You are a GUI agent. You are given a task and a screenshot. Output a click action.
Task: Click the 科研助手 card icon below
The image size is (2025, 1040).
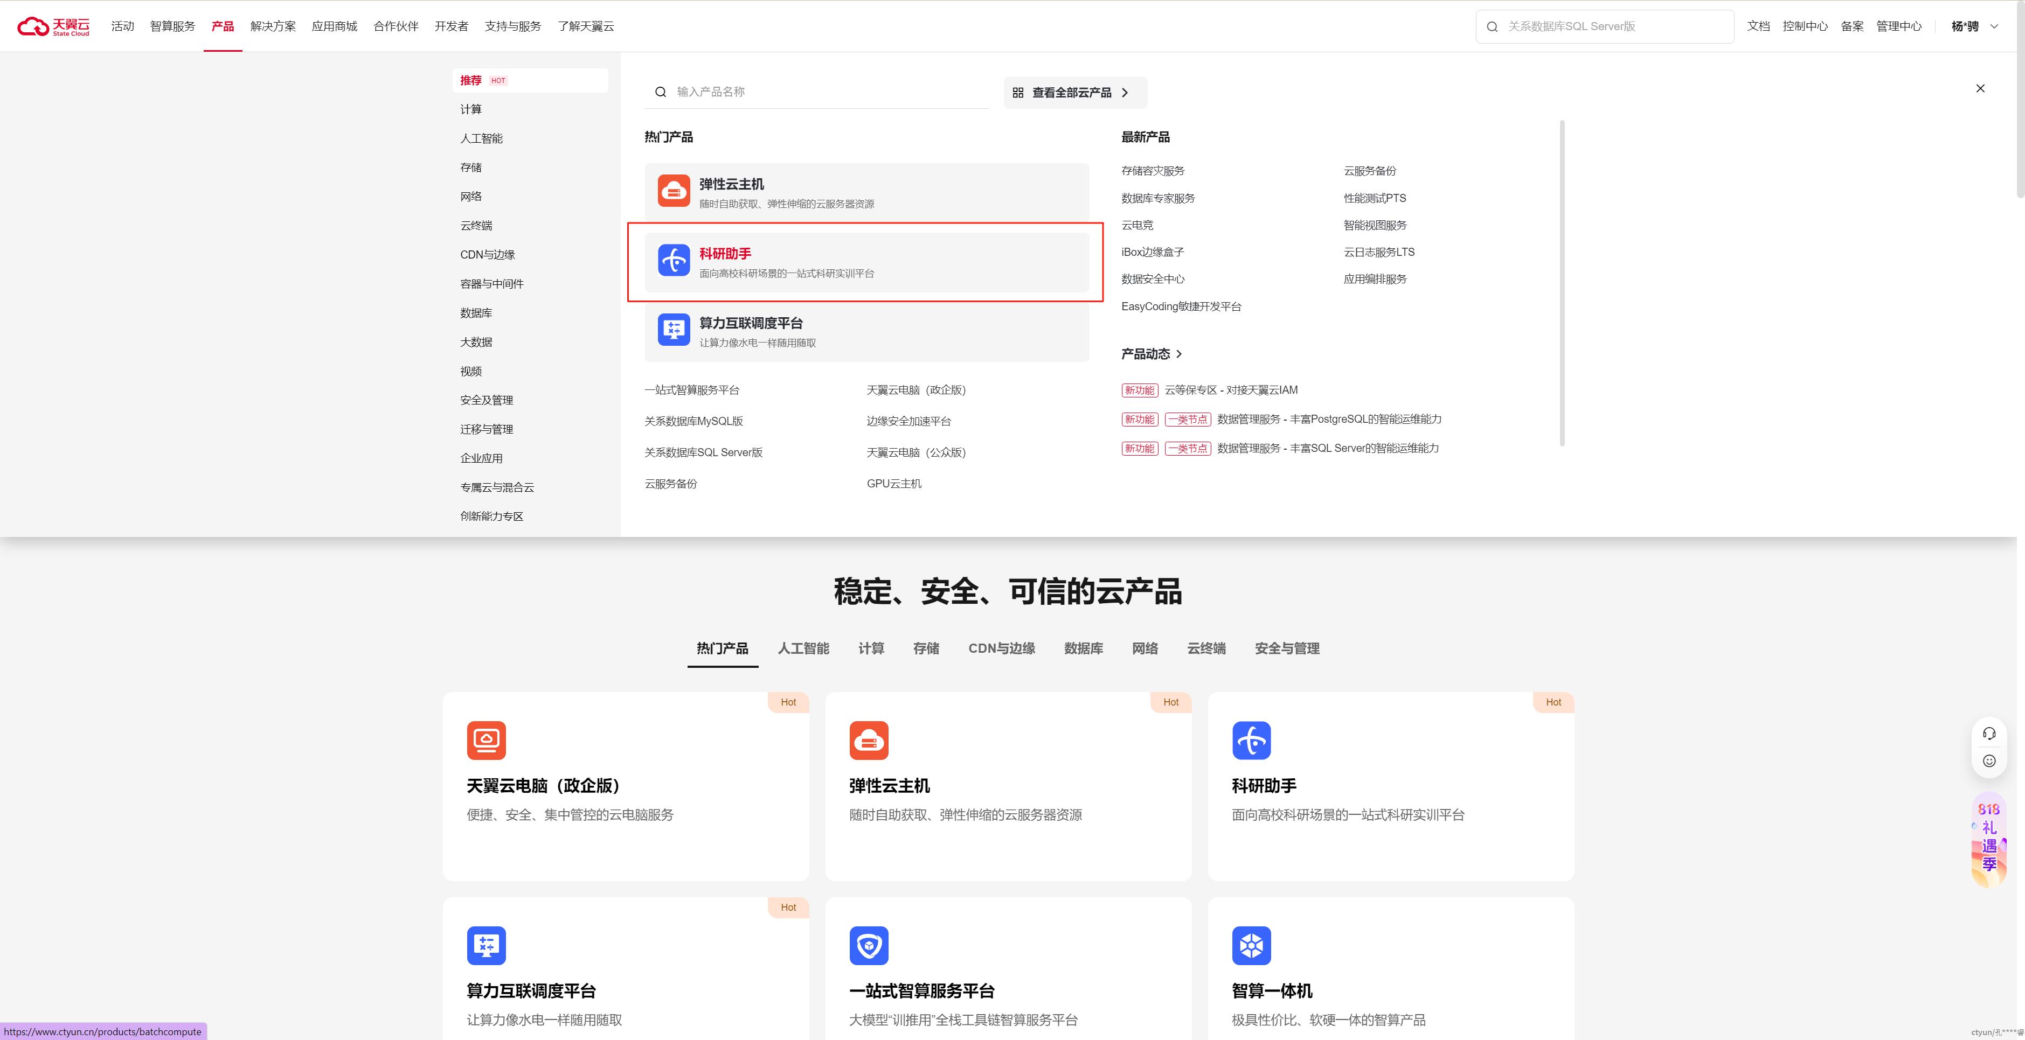[x=1251, y=740]
